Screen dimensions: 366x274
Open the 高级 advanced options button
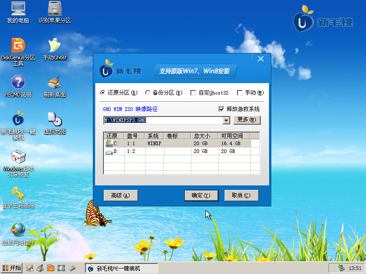click(121, 195)
